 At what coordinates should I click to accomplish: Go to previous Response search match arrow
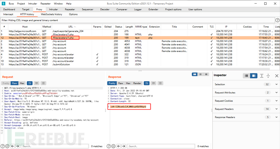[119, 146]
